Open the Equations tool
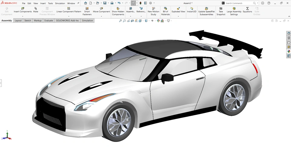291x147 pixels. pos(247,8)
